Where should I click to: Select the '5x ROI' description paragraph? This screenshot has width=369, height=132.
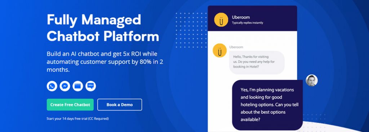[x=105, y=62]
